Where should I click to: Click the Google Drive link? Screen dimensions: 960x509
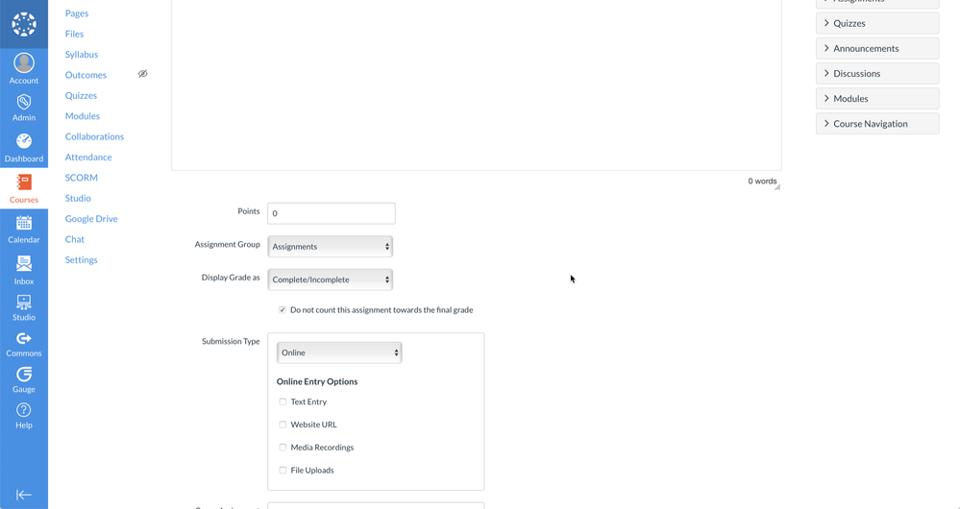tap(91, 219)
